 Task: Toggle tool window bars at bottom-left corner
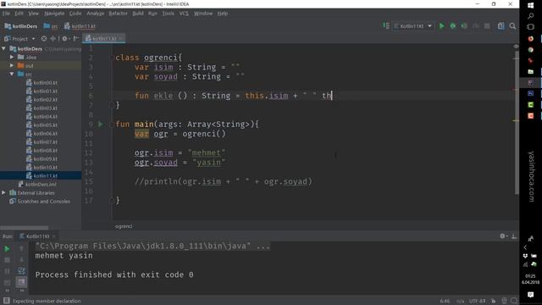pyautogui.click(x=6, y=301)
